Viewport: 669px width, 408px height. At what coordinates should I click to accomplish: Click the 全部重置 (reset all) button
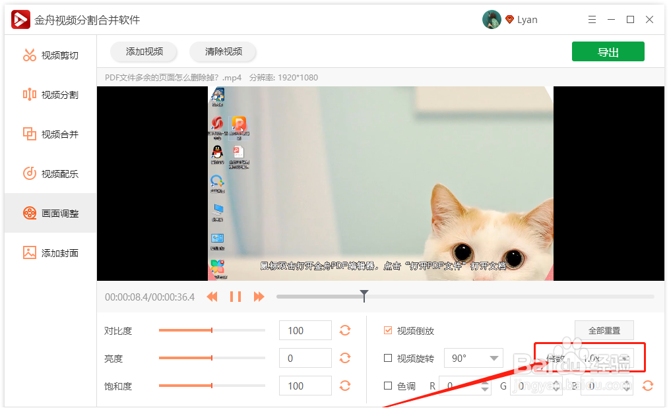604,330
